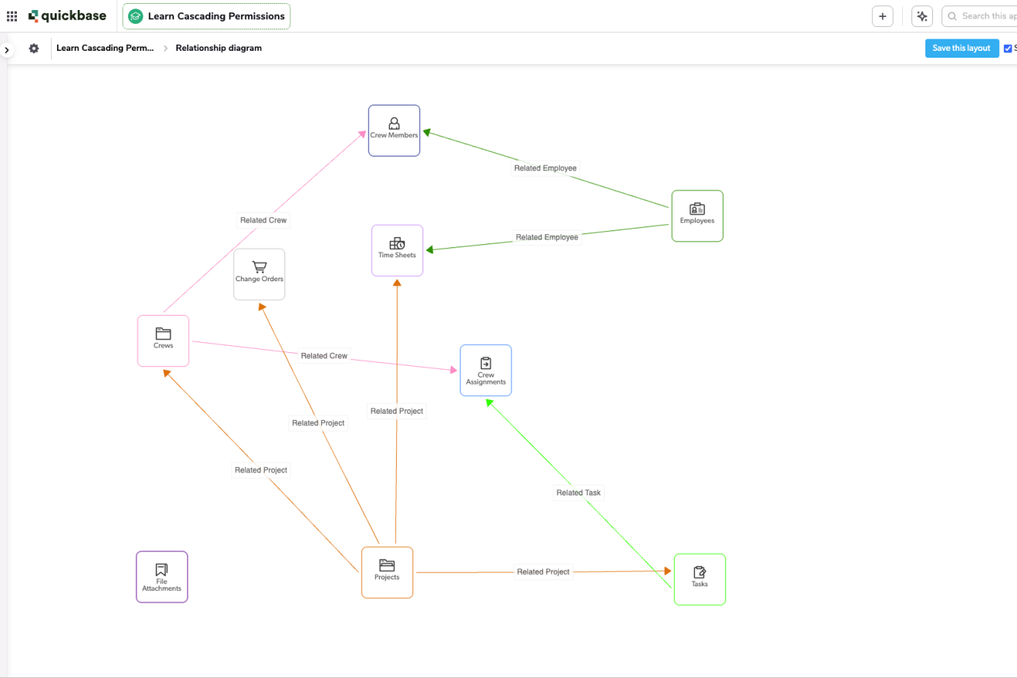The width and height of the screenshot is (1017, 678).
Task: Open the settings gear icon
Action: [34, 49]
